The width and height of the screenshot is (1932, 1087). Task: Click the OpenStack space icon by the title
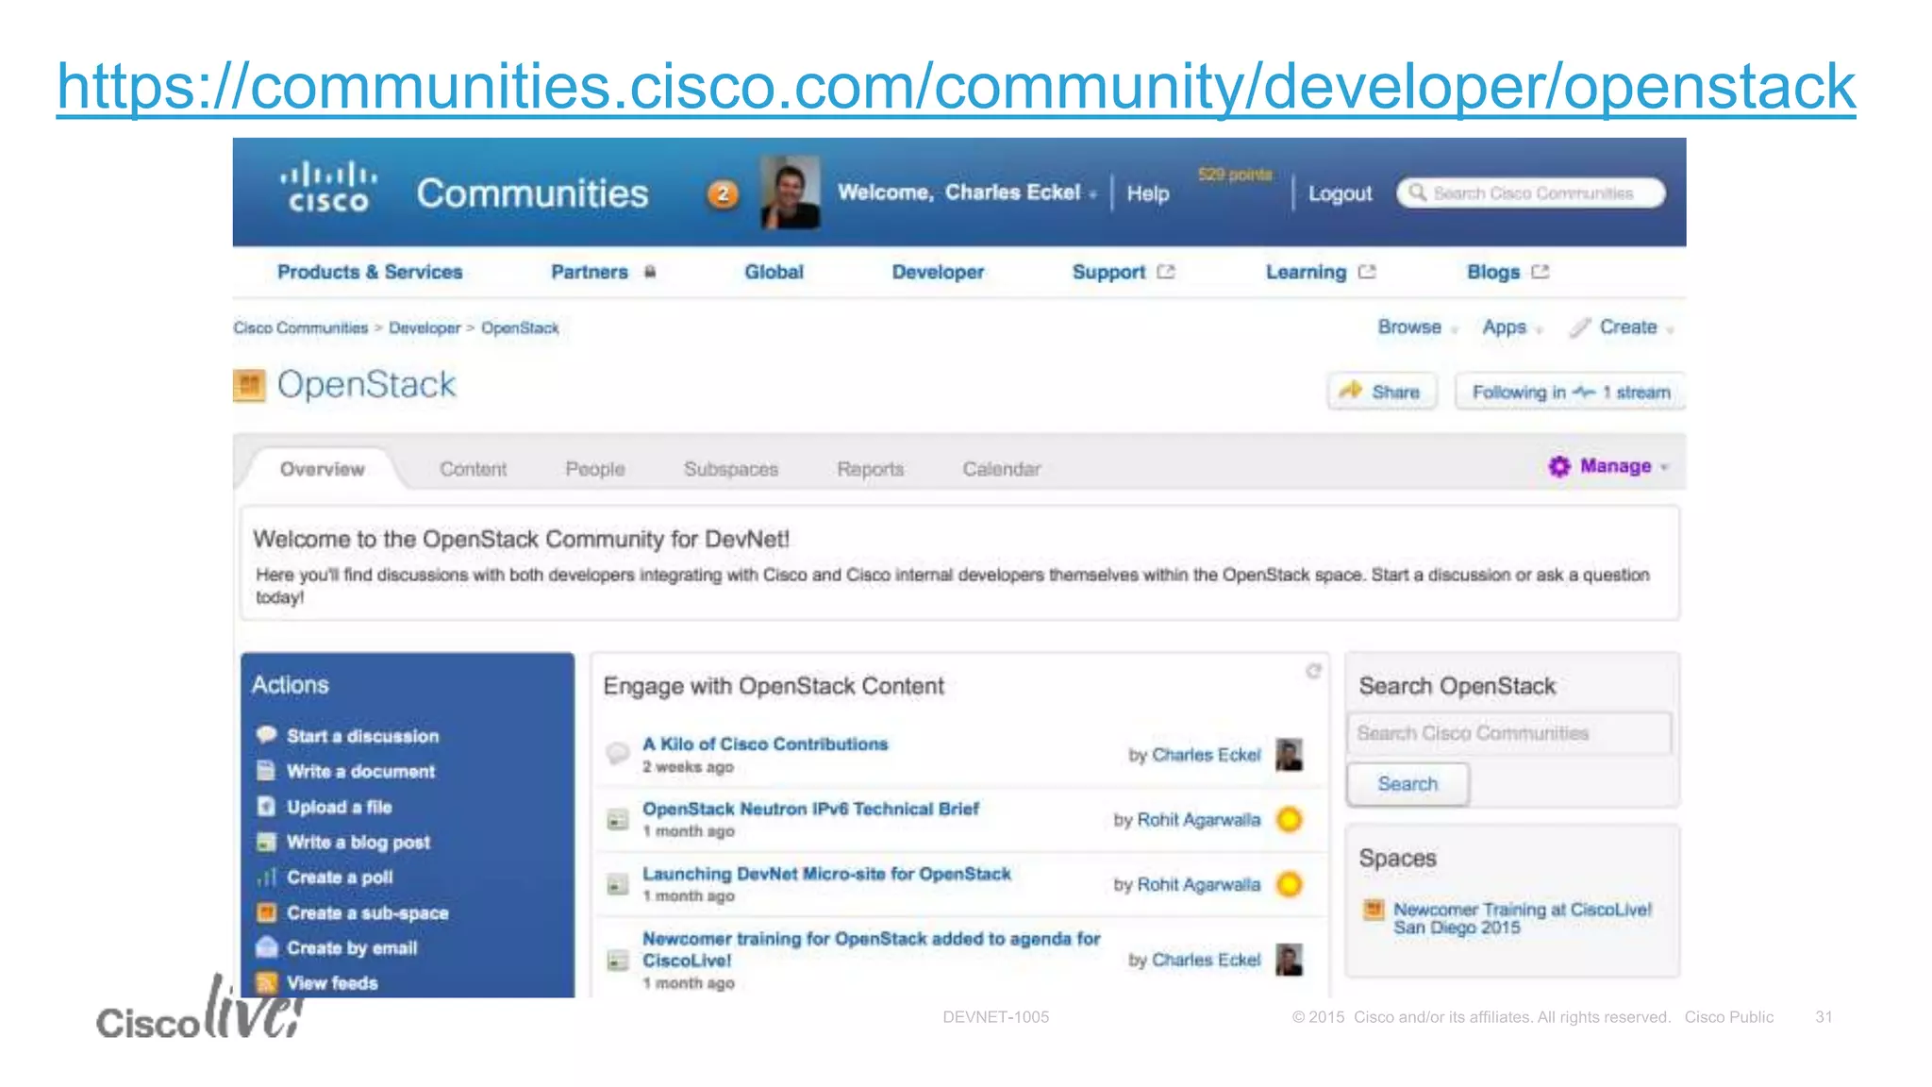click(249, 385)
